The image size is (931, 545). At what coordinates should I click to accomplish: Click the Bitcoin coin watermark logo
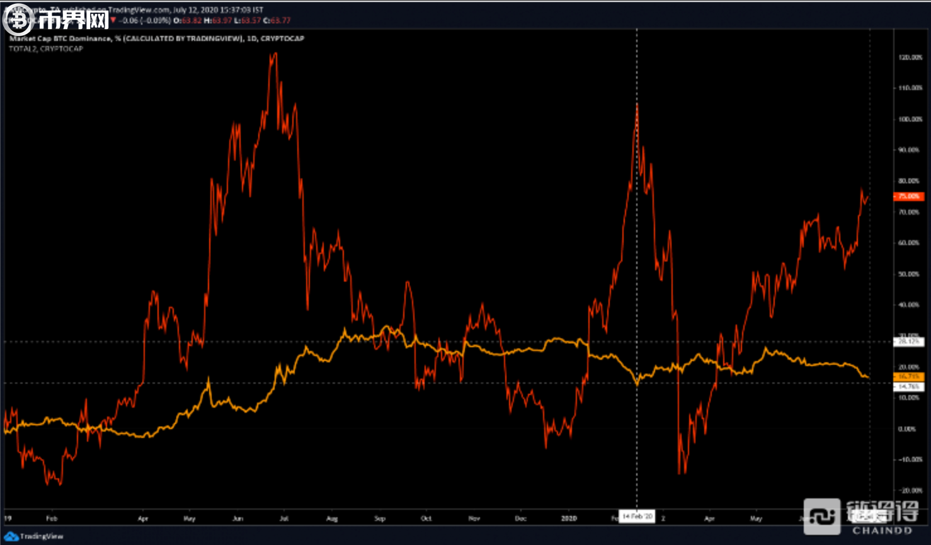[x=18, y=20]
